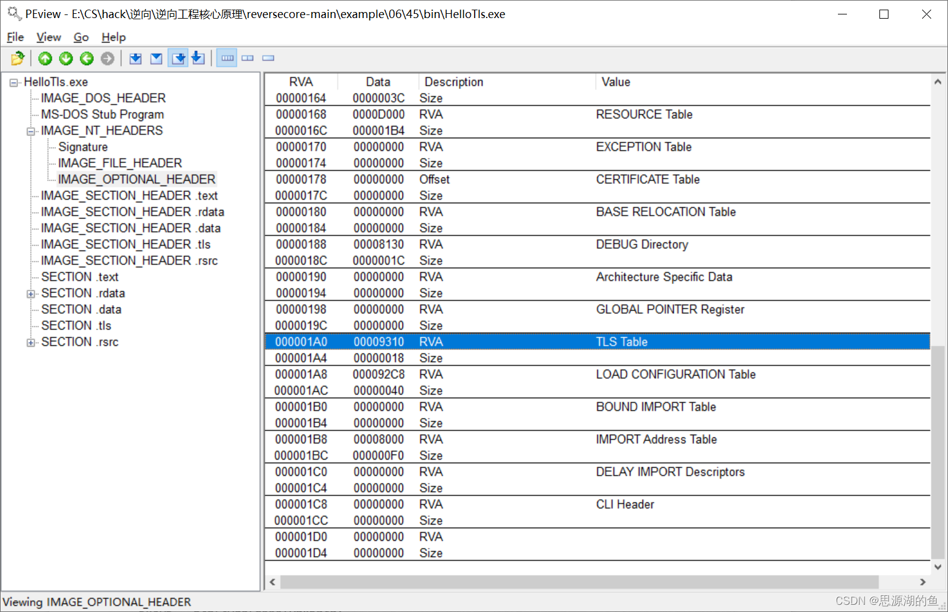Collapse the IMAGE_NT_HEADERS tree node
Viewport: 948px width, 612px height.
tap(31, 131)
